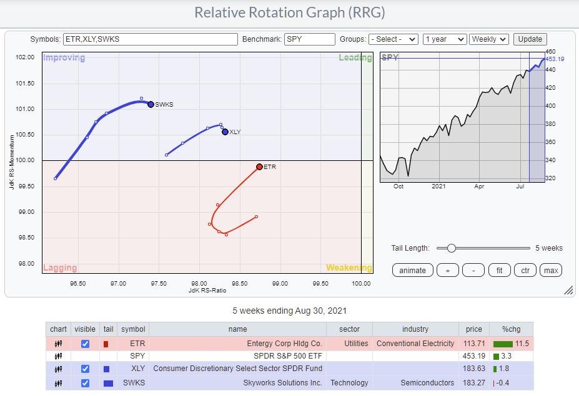Grab the resize handle of graph panel
This screenshot has height=396, width=579.
click(568, 290)
